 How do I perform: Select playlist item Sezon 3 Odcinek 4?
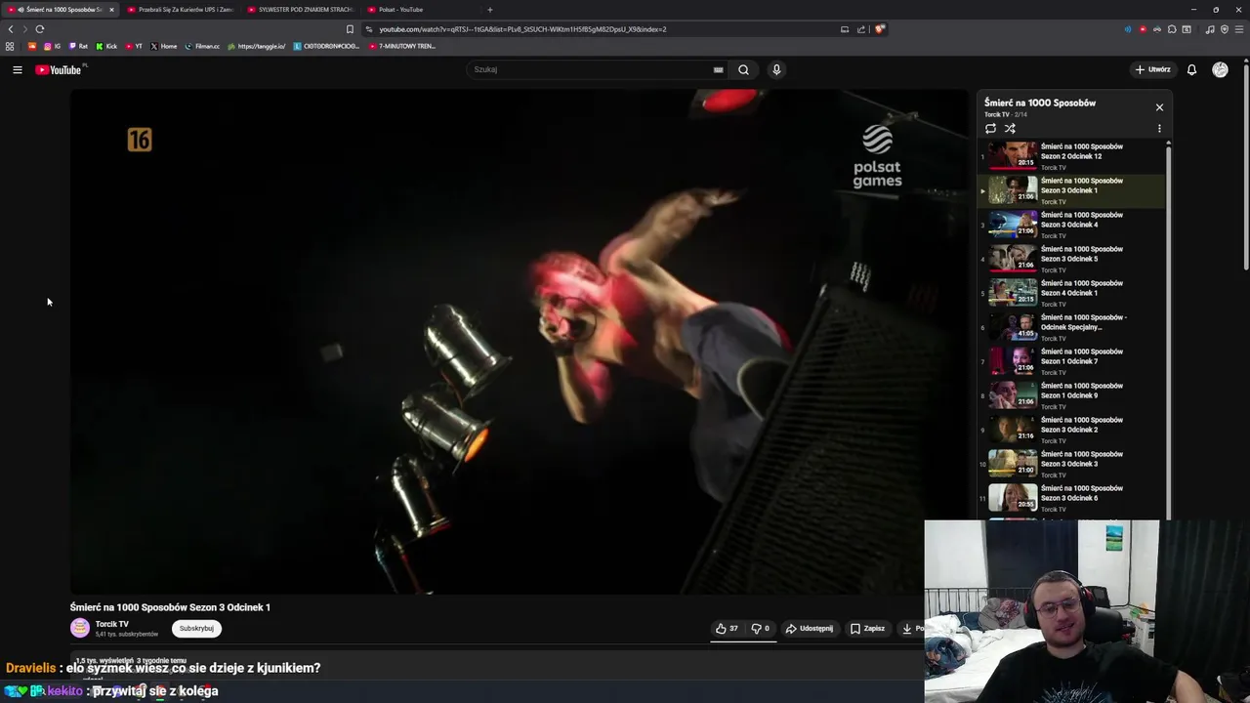(x=1071, y=225)
